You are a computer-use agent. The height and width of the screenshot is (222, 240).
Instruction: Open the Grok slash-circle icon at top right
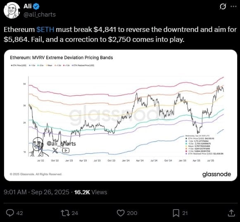(223, 7)
